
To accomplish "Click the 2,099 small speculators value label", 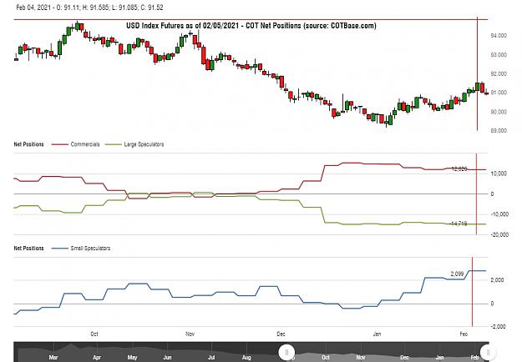I will pyautogui.click(x=457, y=274).
